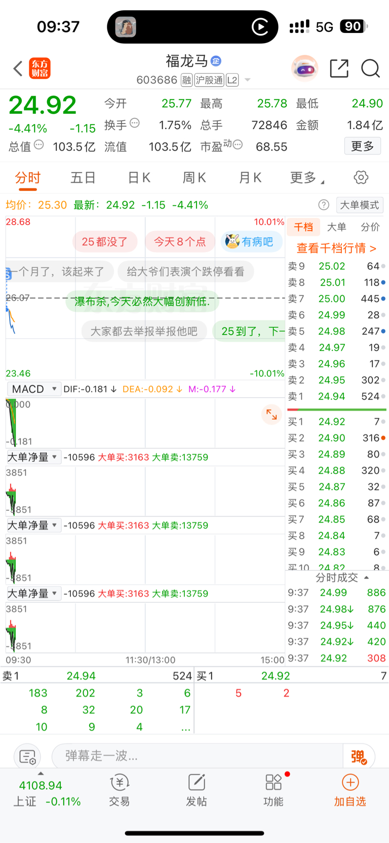Tap the 总值 info circle icon
This screenshot has width=389, height=843.
point(39,145)
